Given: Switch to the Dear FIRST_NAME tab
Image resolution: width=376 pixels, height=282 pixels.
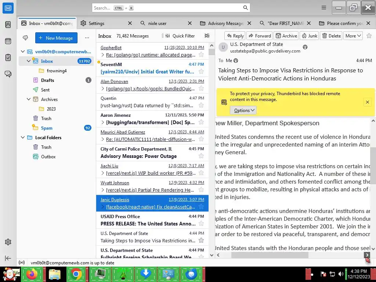Looking at the screenshot, I should pyautogui.click(x=285, y=23).
